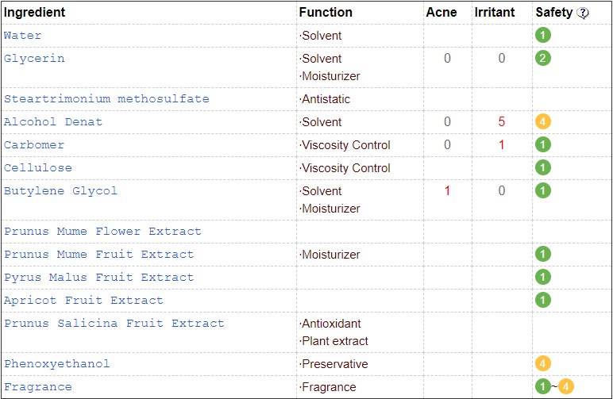Click Phenoxyethanol's orange safety rating badge

[x=543, y=363]
